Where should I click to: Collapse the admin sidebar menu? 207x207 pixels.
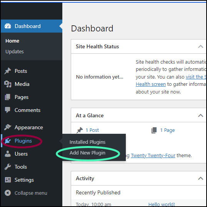(x=26, y=193)
